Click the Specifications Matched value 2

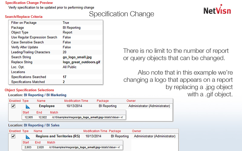[x=64, y=82]
